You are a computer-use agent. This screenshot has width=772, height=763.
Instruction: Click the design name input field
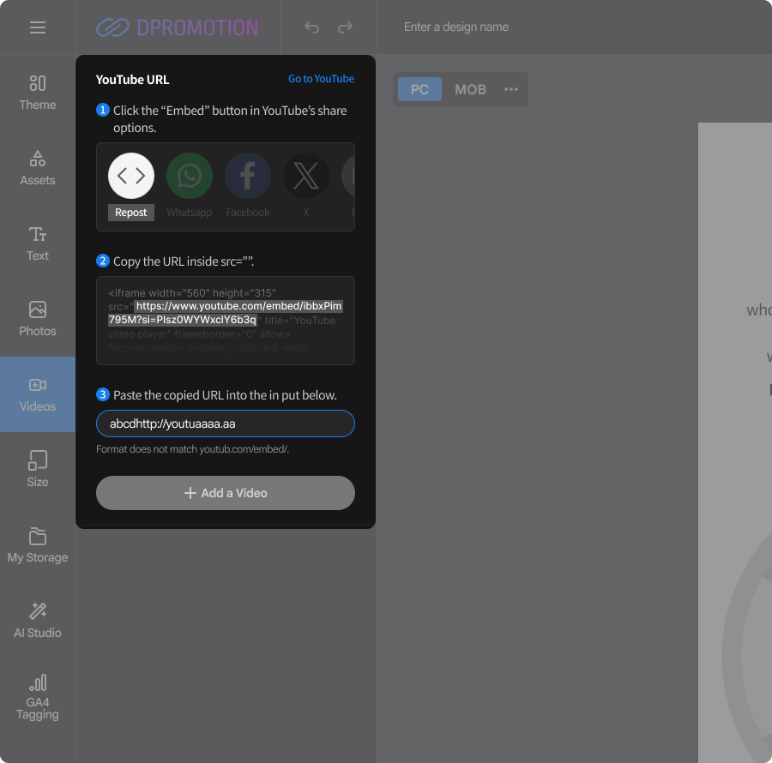coord(456,27)
